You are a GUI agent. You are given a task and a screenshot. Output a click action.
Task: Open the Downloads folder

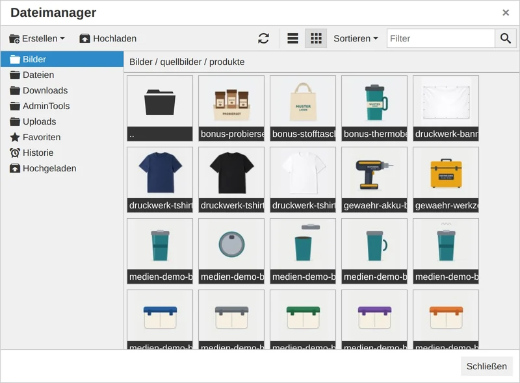point(62,90)
